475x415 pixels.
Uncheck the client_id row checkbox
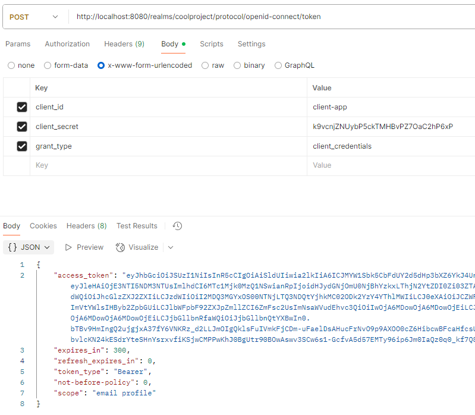click(22, 107)
